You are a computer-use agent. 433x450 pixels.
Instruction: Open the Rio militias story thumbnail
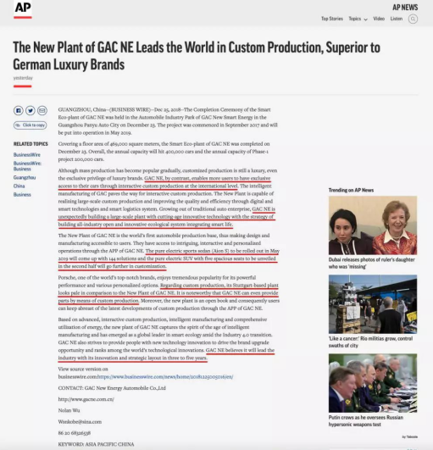pyautogui.click(x=373, y=304)
